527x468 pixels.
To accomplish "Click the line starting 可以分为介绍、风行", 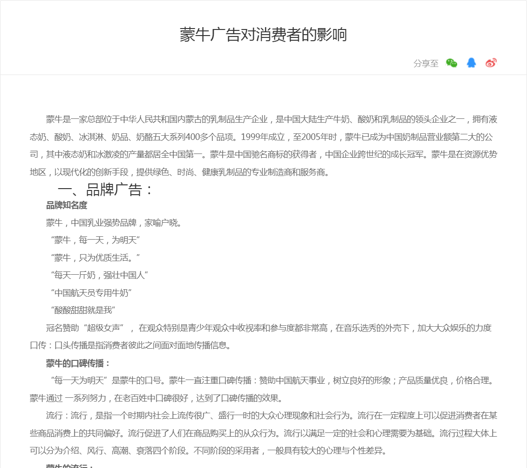I will 208,451.
